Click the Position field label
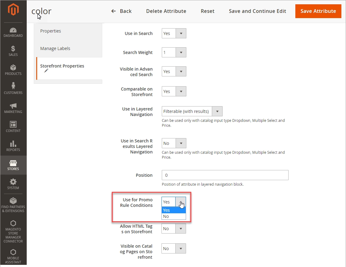This screenshot has width=346, height=267. [x=144, y=175]
